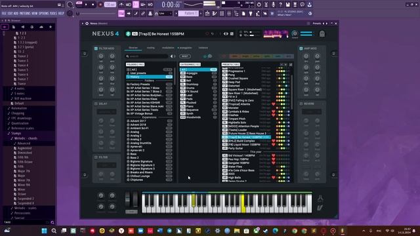Click the tempo BPM field
Screen dimensions: 420x236
(x=110, y=5)
